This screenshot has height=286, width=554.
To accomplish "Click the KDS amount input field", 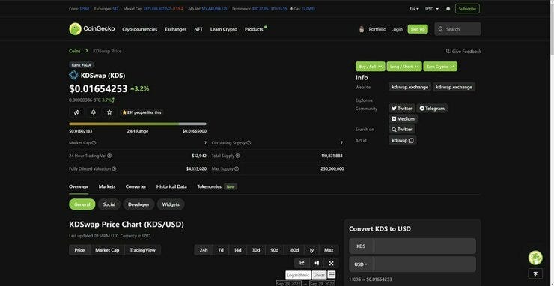I will tap(424, 246).
